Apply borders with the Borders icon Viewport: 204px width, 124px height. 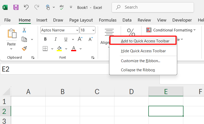pyautogui.click(x=45, y=49)
